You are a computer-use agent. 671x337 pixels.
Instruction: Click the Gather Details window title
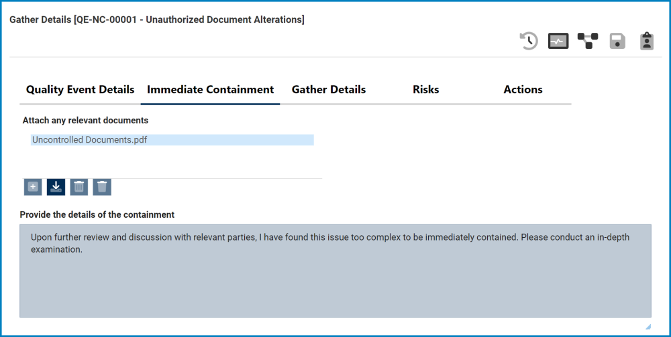(x=156, y=20)
